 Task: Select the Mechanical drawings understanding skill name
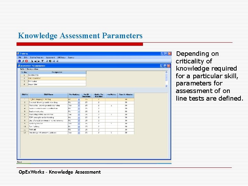tap(49, 105)
